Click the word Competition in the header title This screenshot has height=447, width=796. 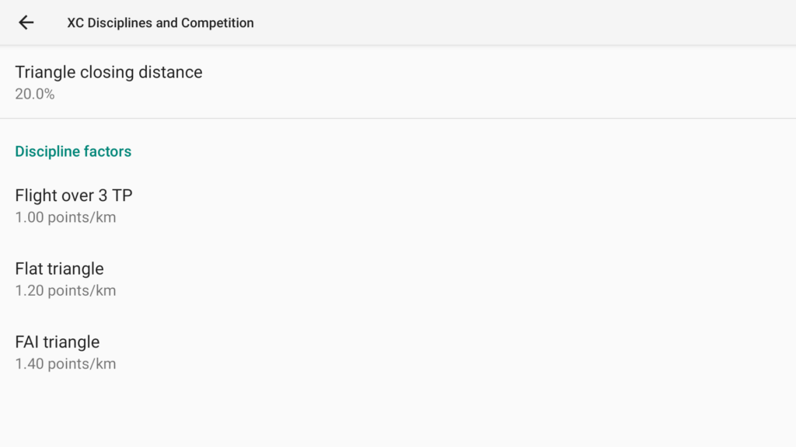tap(218, 23)
